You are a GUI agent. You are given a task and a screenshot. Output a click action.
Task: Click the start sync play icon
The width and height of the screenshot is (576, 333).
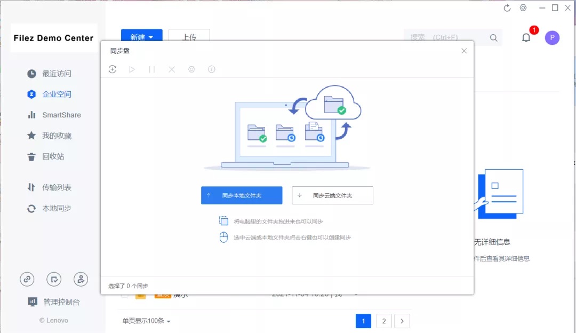[x=132, y=69]
